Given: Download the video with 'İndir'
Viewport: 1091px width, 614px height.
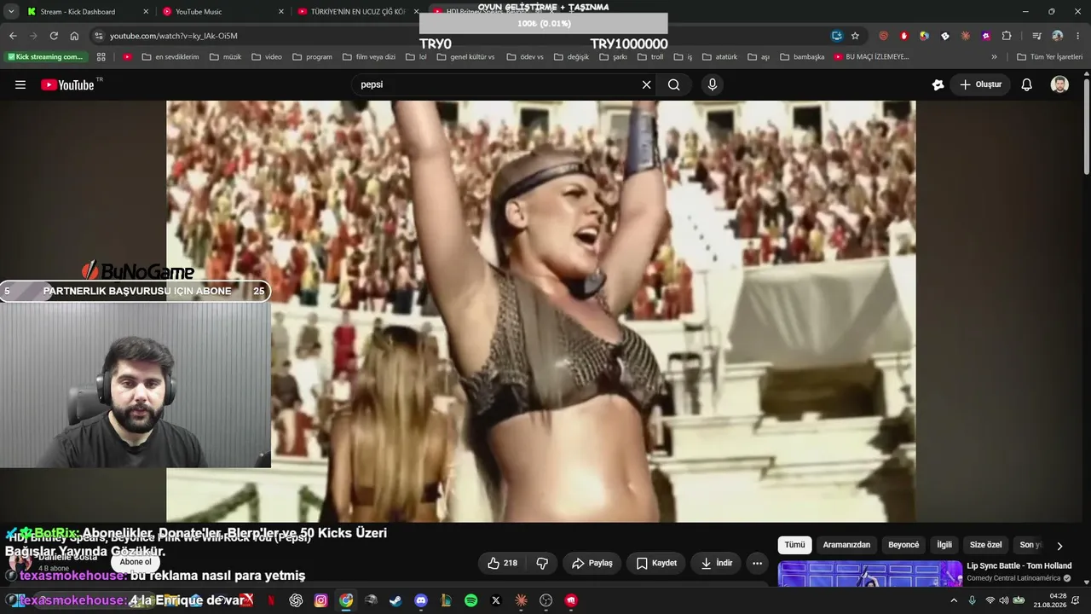Looking at the screenshot, I should (716, 563).
